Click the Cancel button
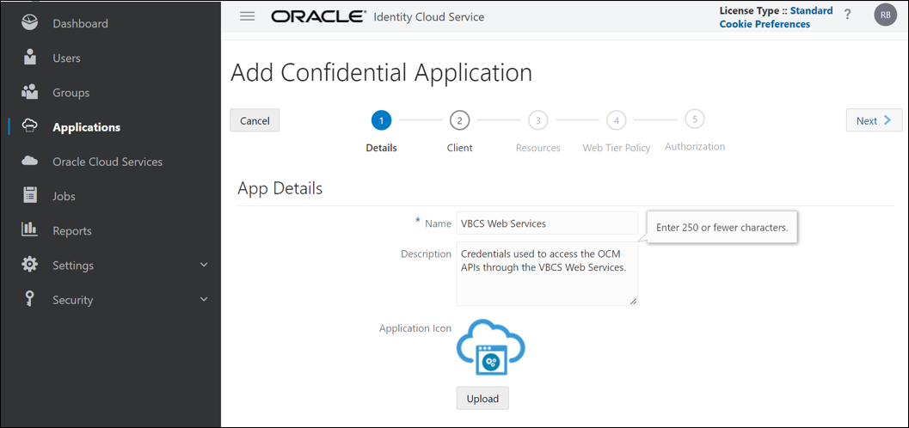The image size is (909, 428). click(255, 120)
